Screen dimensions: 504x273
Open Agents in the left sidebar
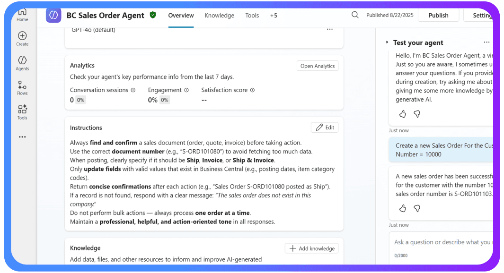pyautogui.click(x=22, y=63)
